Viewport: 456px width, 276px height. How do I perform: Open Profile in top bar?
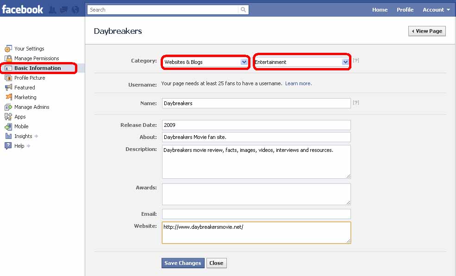click(x=405, y=10)
